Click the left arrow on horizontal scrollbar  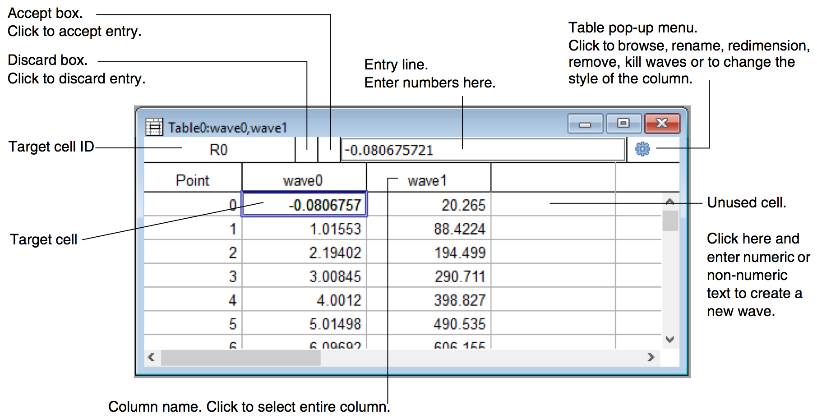pos(152,357)
